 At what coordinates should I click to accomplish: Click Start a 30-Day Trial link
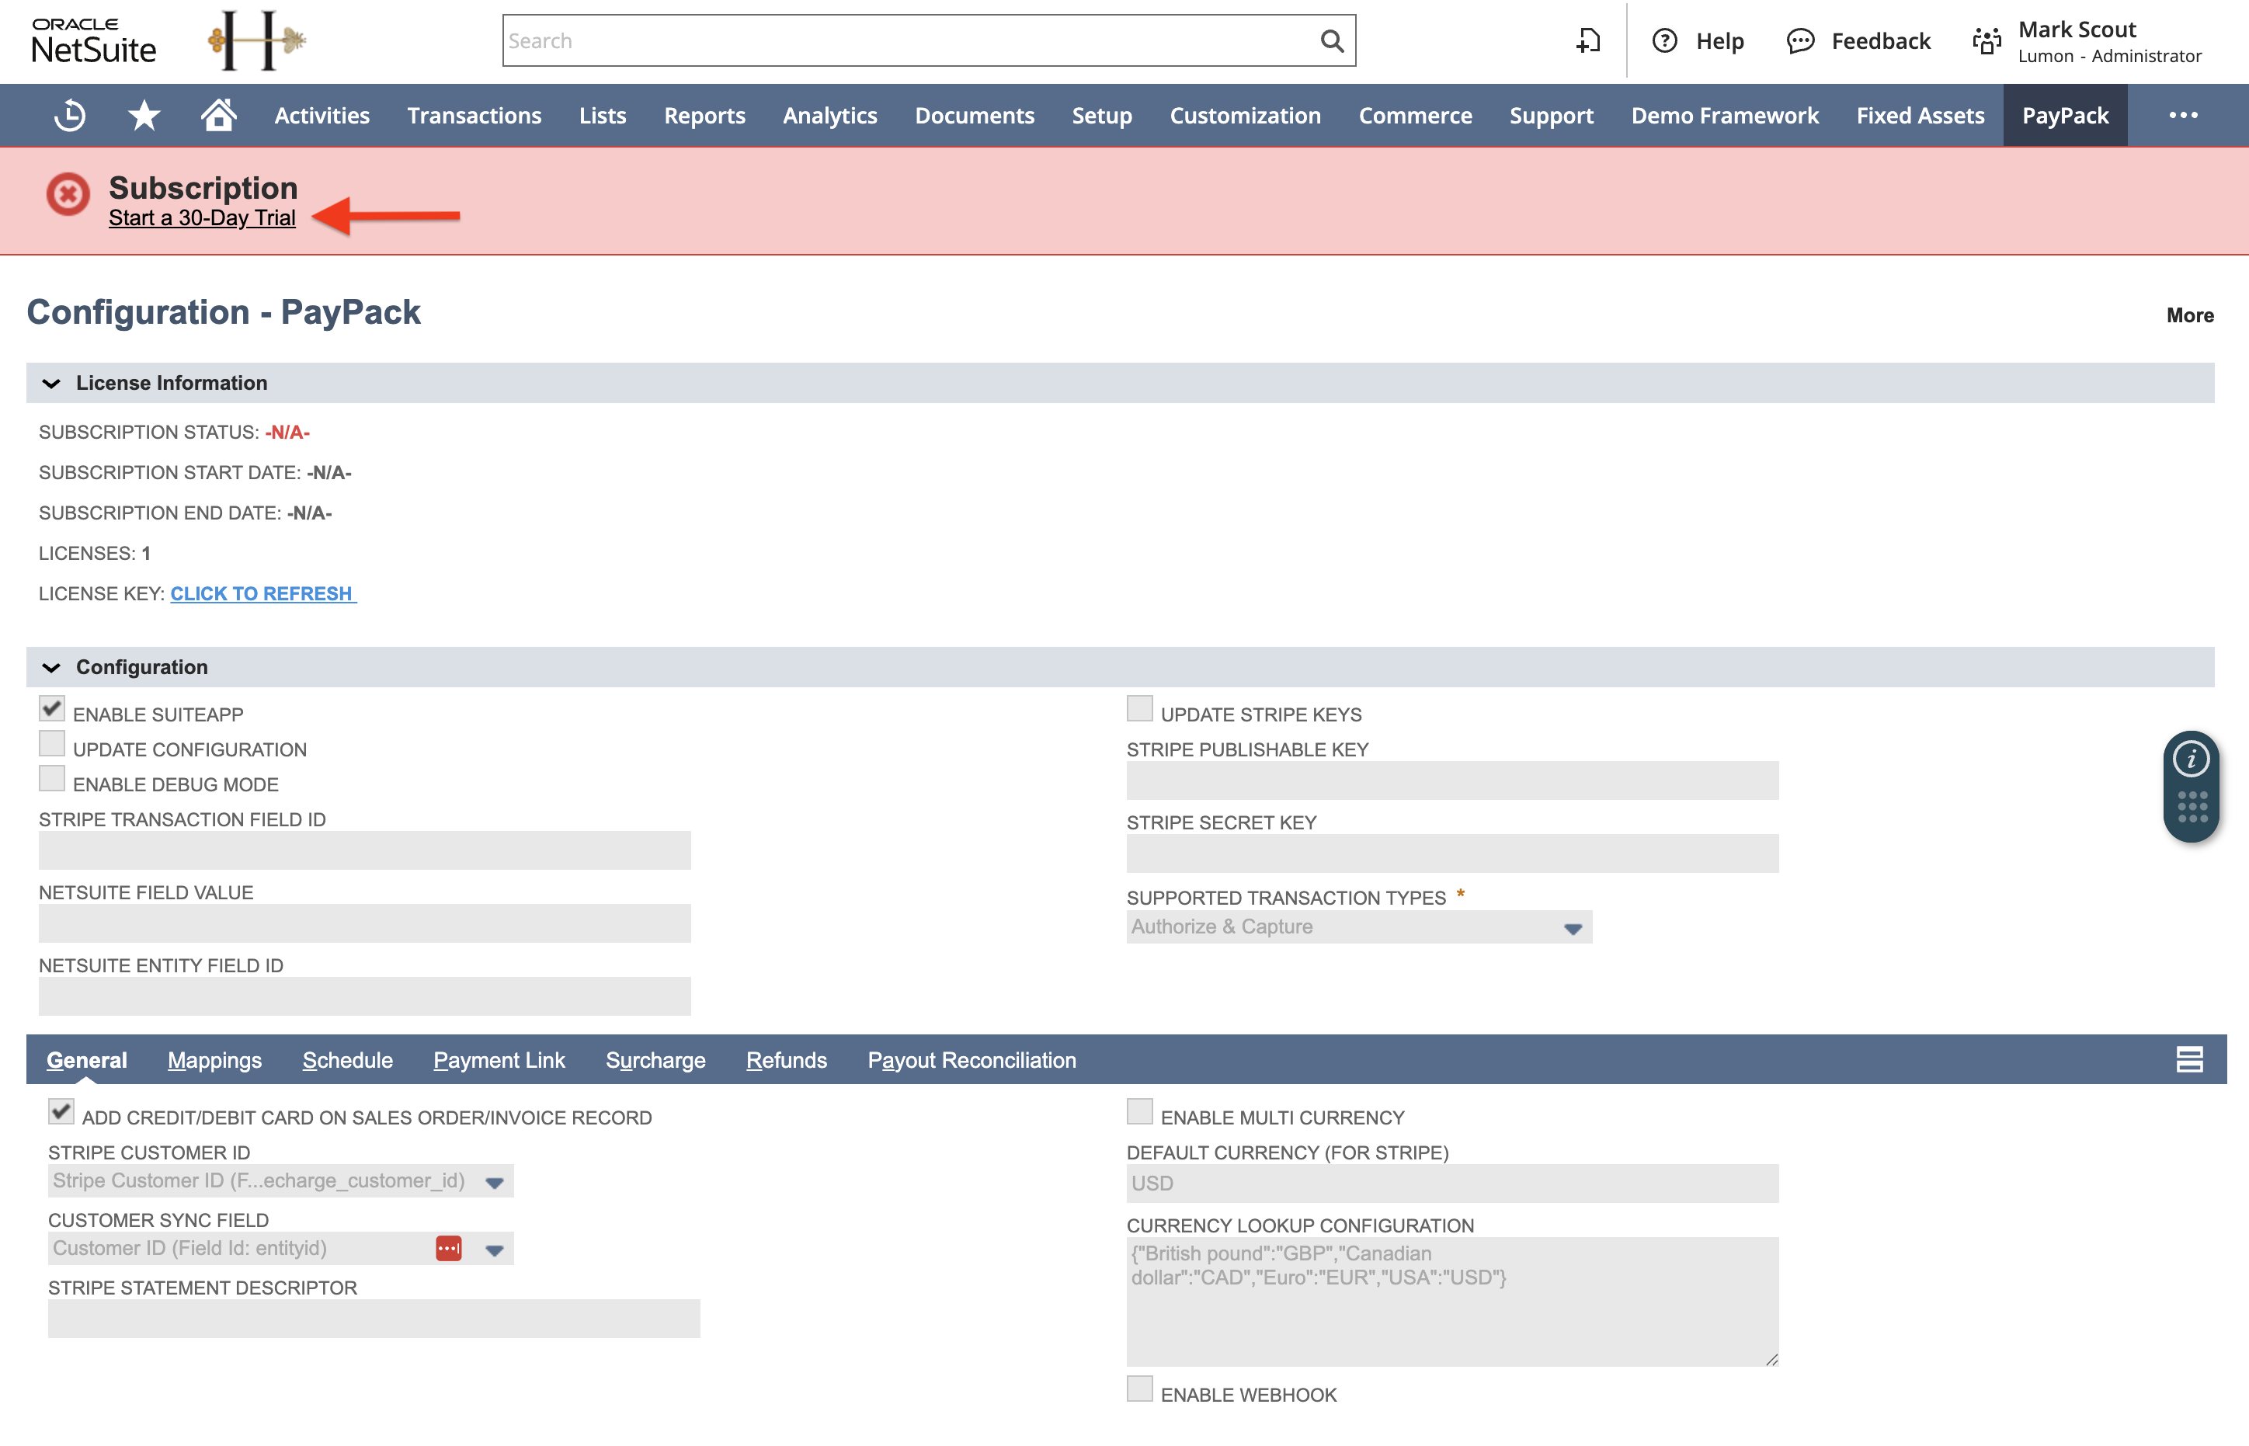202,218
